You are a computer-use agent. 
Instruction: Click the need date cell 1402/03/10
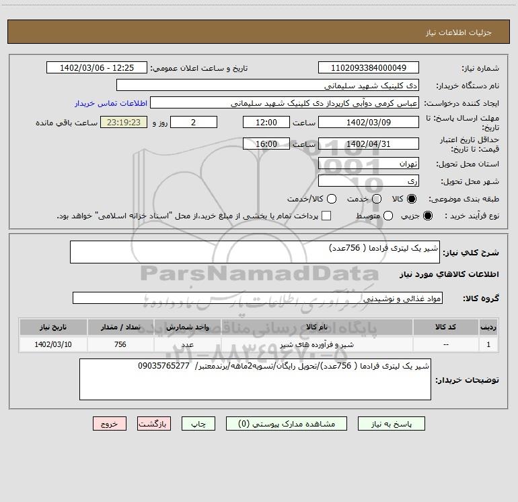53,344
